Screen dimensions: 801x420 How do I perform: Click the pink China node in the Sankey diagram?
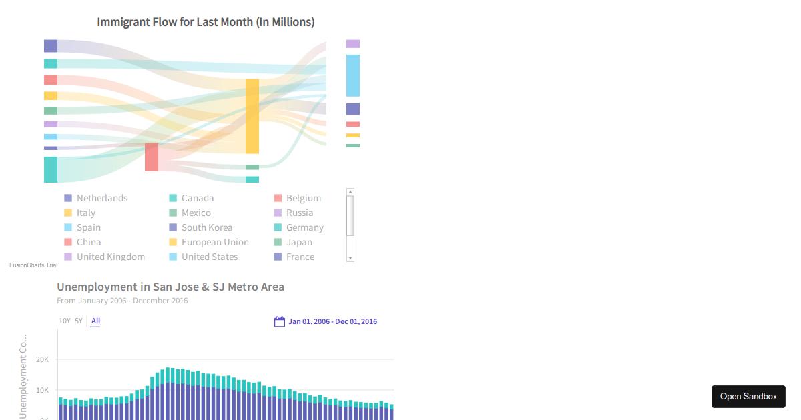click(150, 158)
